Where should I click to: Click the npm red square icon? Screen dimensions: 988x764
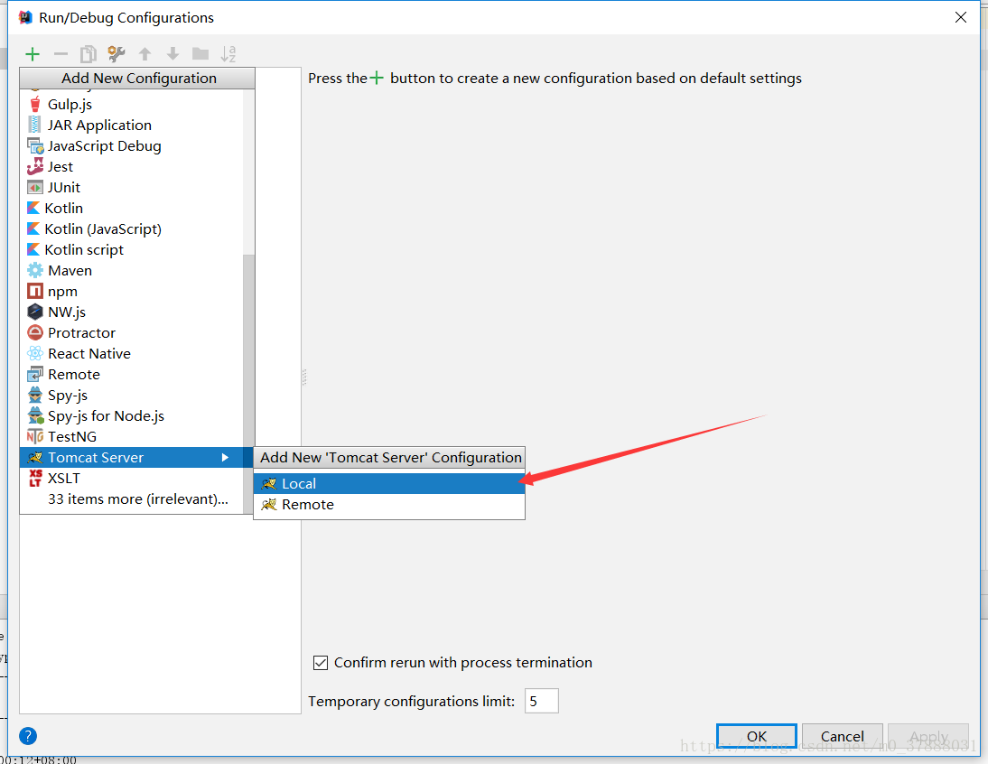click(35, 292)
